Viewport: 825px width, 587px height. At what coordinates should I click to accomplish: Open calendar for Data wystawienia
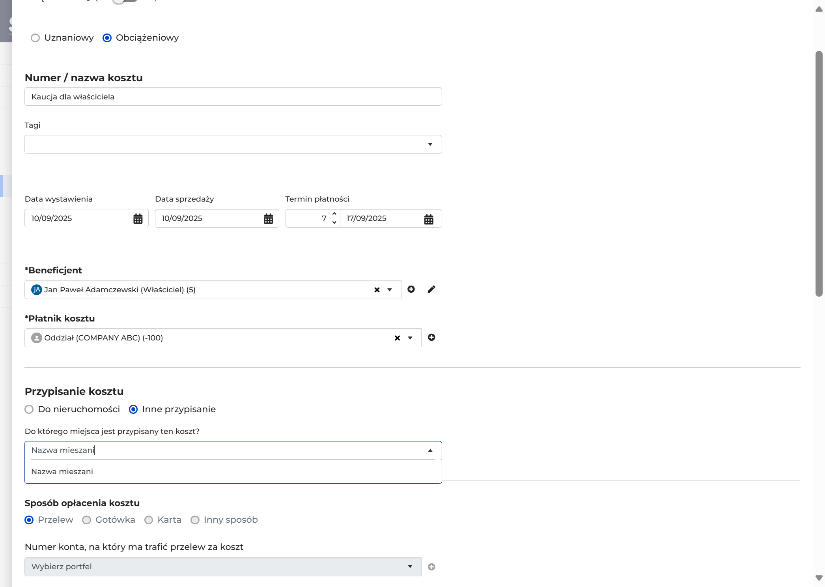tap(138, 219)
